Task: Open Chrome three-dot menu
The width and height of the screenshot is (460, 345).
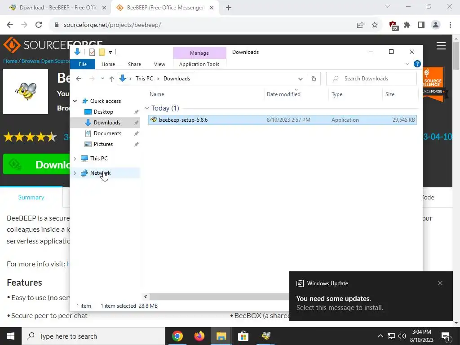Action: pos(450,25)
